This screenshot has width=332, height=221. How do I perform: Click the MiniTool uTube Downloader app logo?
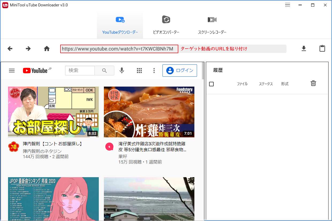click(5, 5)
